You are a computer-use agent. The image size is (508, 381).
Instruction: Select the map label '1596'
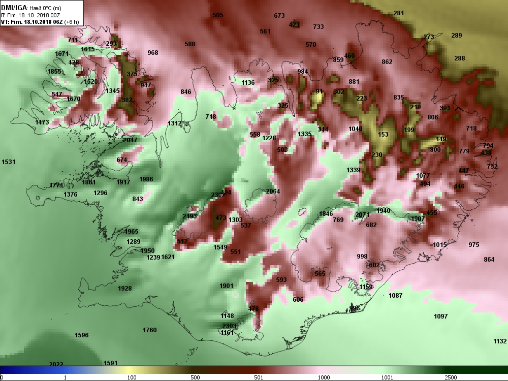coord(82,335)
